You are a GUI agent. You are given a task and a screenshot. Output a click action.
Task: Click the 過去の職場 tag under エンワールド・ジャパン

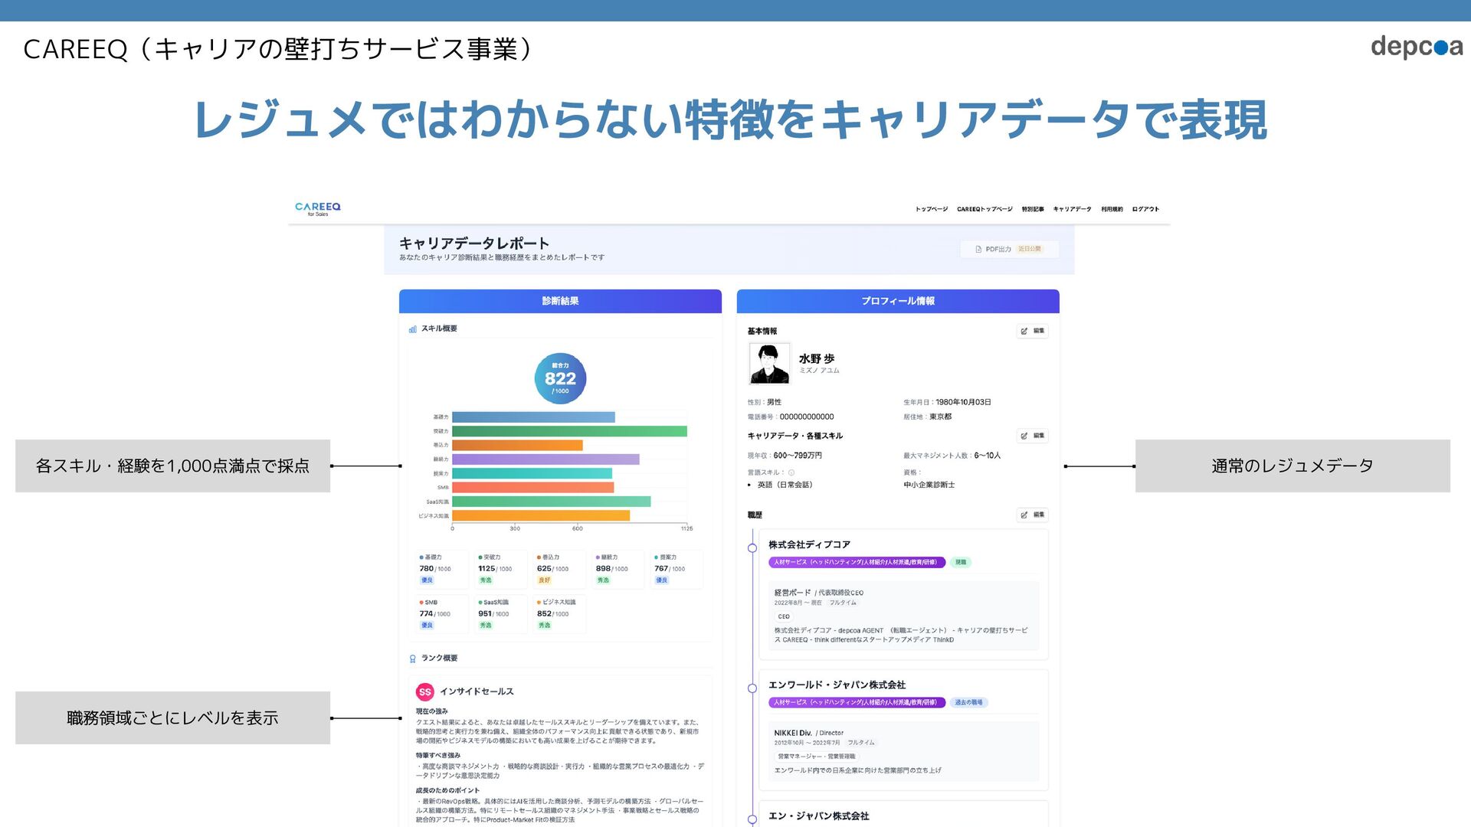click(969, 702)
